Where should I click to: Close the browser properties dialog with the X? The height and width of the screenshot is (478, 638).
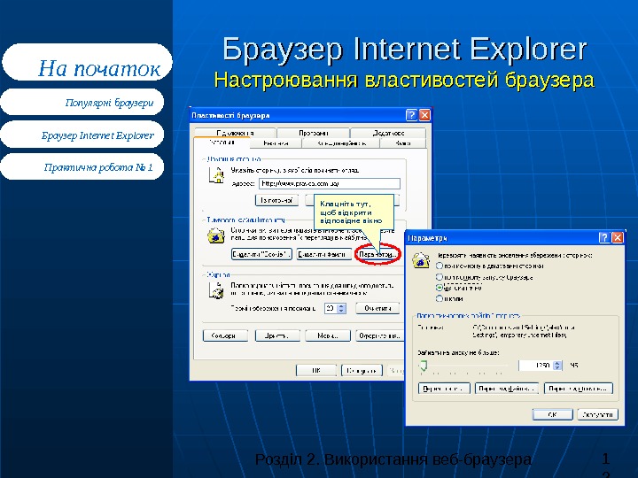pos(424,115)
